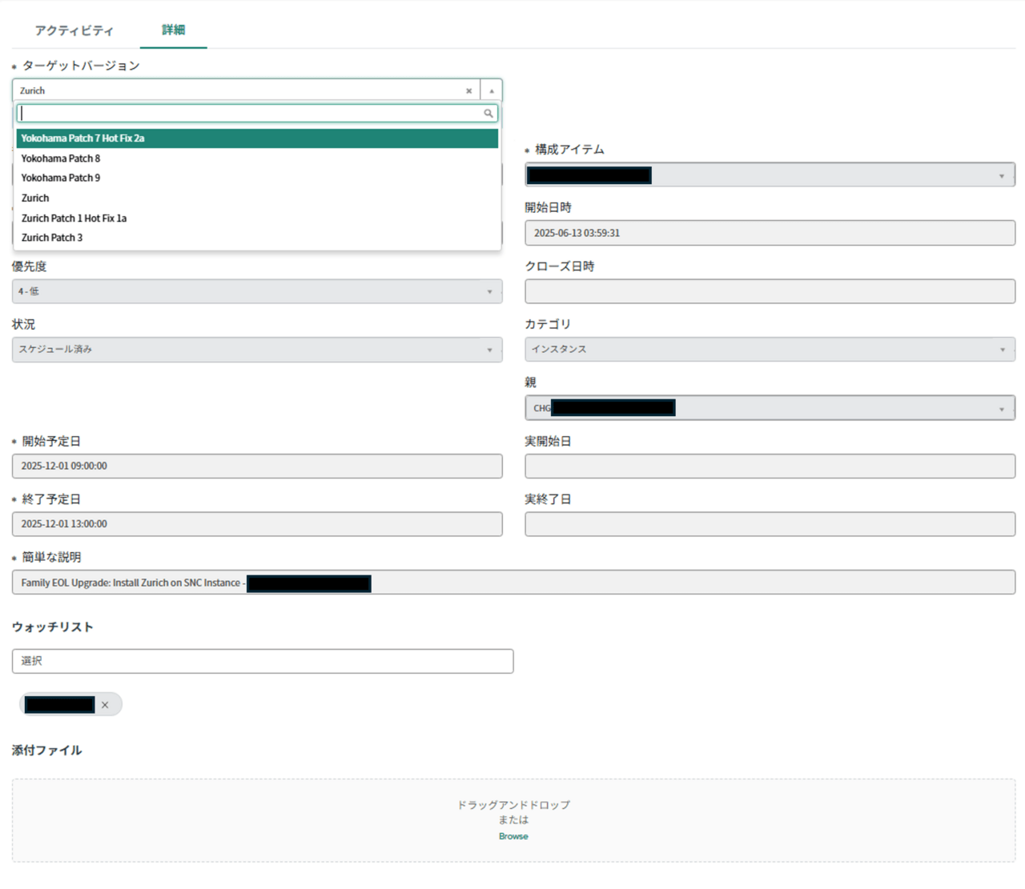Click the ウォッチリスト selection field

click(x=263, y=661)
